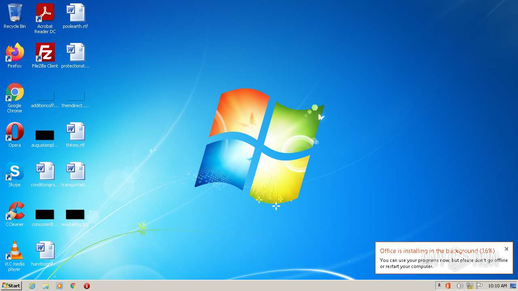The width and height of the screenshot is (518, 291).
Task: Select the wastaking.jpg image file
Action: pos(75,217)
